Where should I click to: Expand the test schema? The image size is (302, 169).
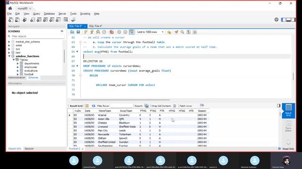tap(9, 53)
